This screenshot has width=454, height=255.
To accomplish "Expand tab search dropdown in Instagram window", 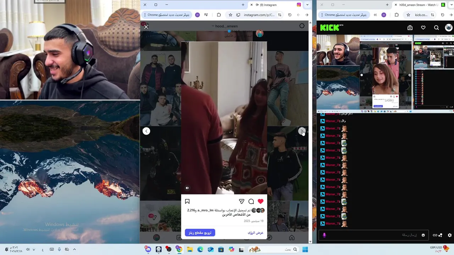I will click(307, 5).
